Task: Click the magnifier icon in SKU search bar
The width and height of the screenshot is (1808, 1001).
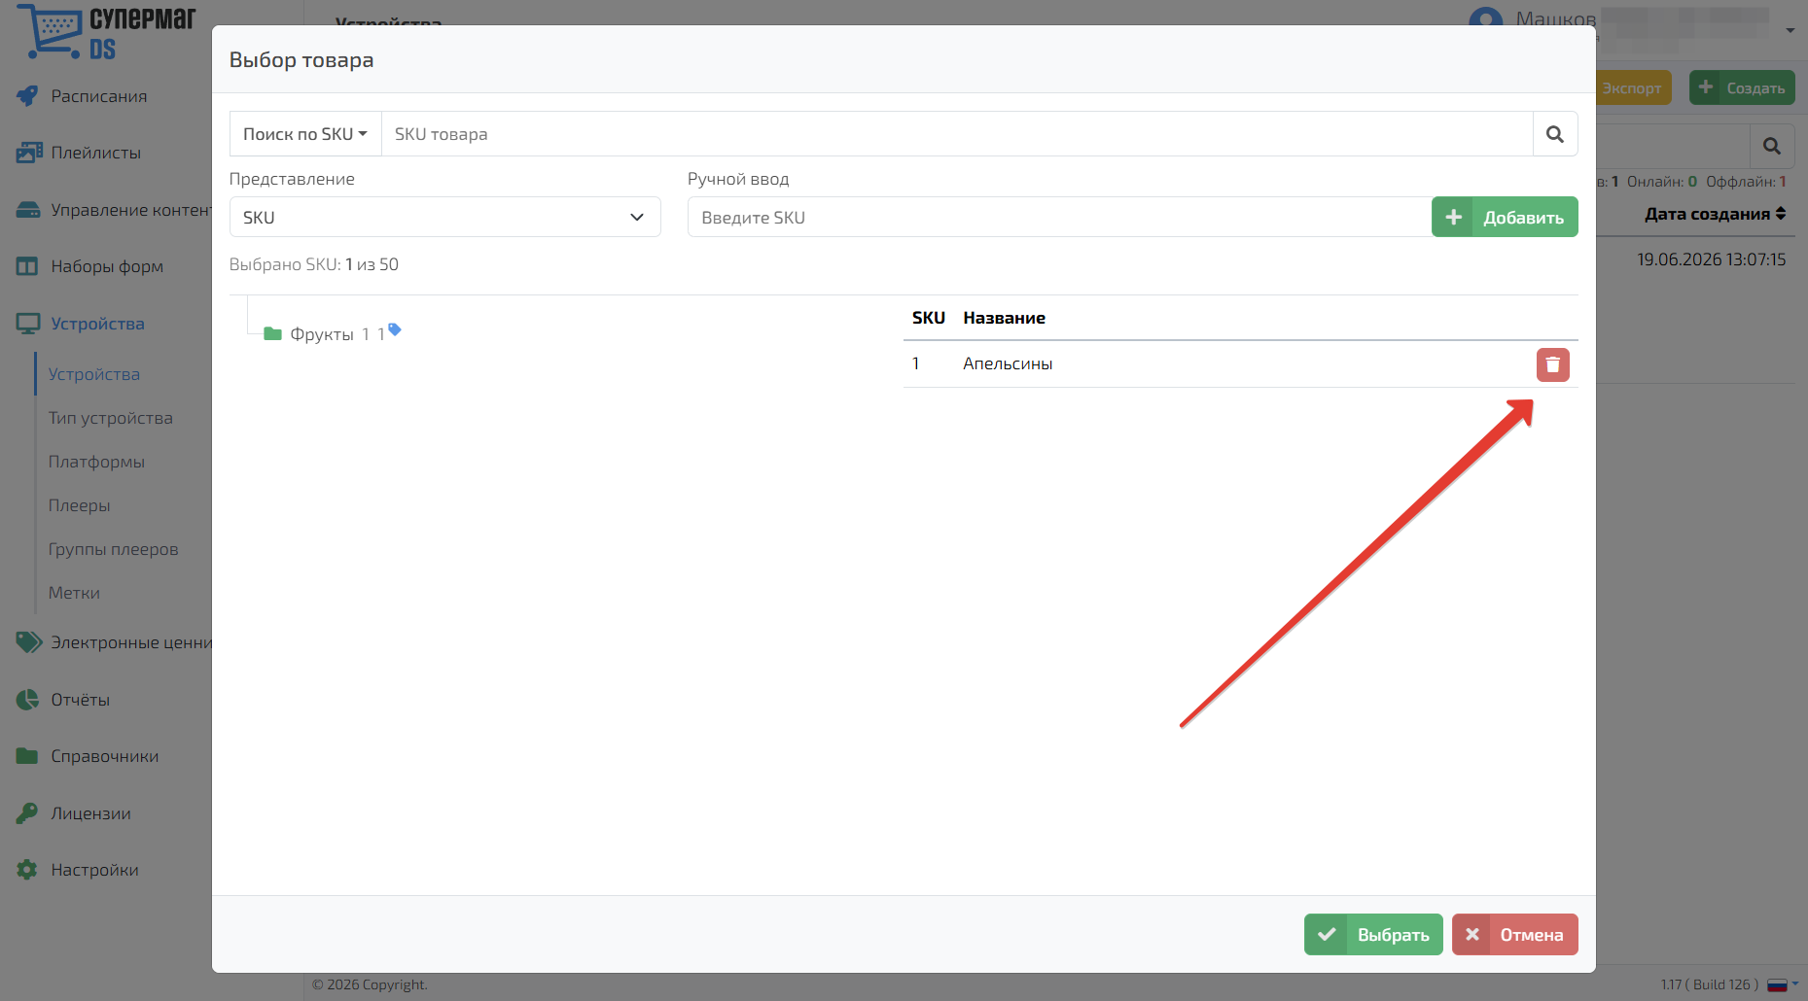Action: coord(1555,134)
